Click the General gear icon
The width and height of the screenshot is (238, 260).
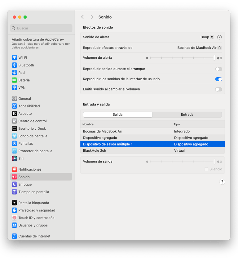(x=14, y=98)
